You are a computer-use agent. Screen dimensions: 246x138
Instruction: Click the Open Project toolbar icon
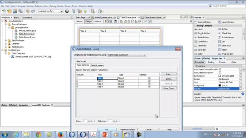15,11
